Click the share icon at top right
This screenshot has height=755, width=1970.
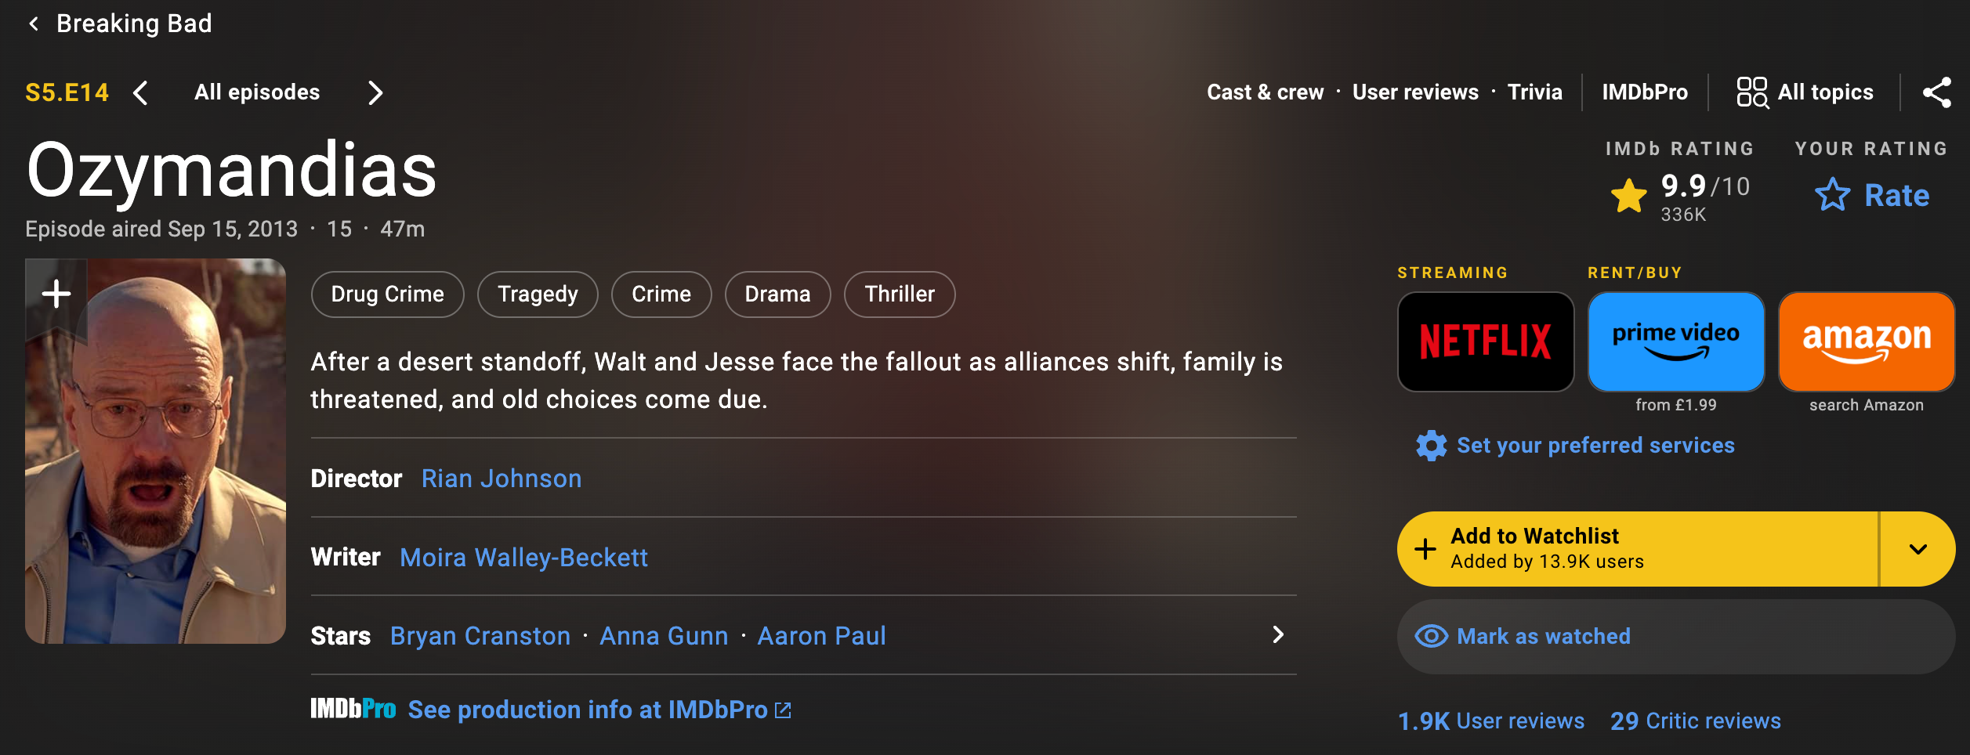point(1936,92)
